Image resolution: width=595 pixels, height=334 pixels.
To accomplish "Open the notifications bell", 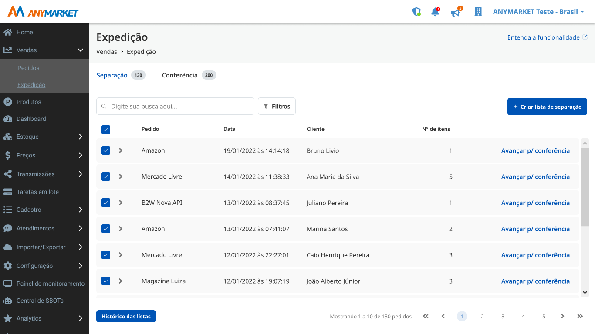I will tap(435, 12).
